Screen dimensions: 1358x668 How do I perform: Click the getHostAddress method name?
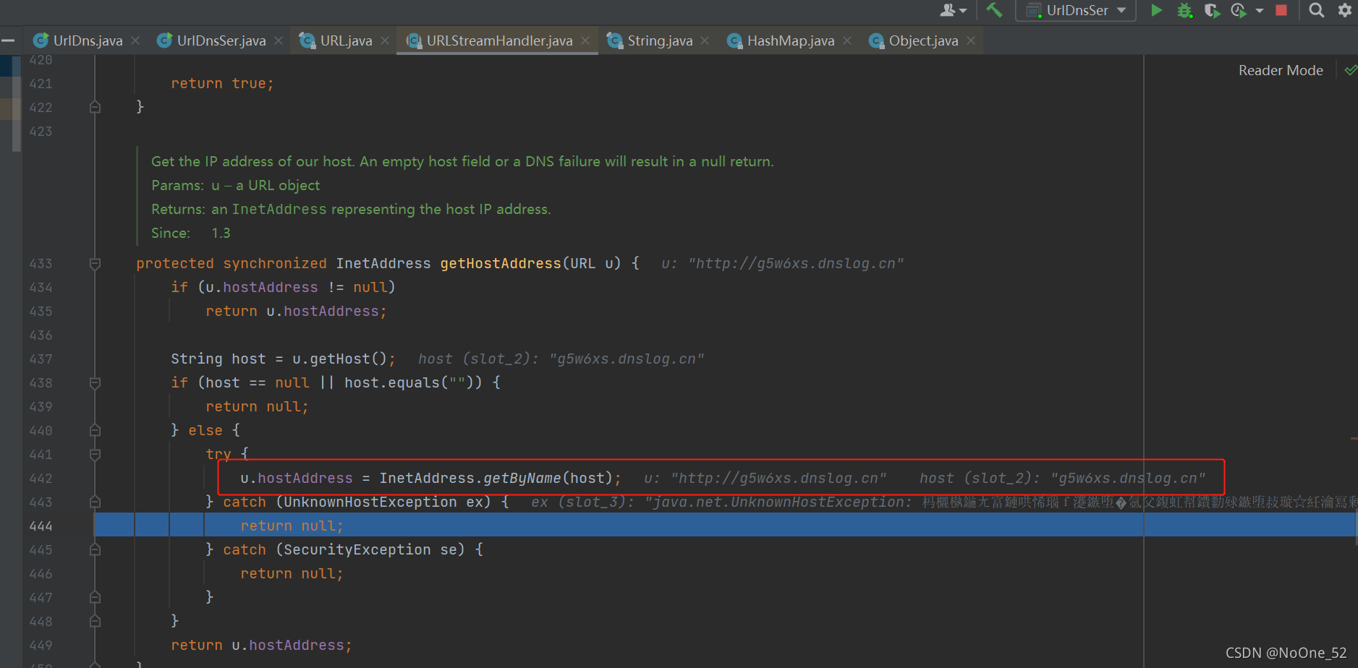[x=501, y=263]
